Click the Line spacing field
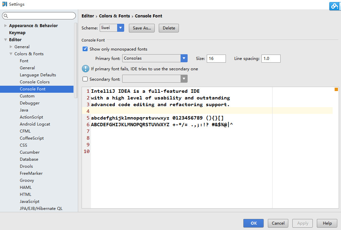Image resolution: width=341 pixels, height=230 pixels. [271, 58]
